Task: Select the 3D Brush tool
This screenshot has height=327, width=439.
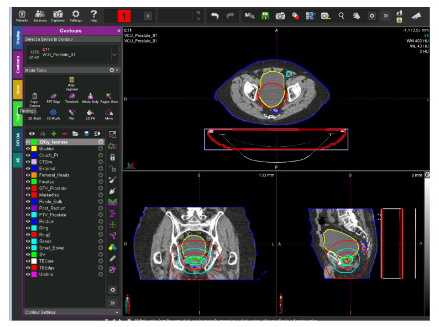Action: click(53, 112)
